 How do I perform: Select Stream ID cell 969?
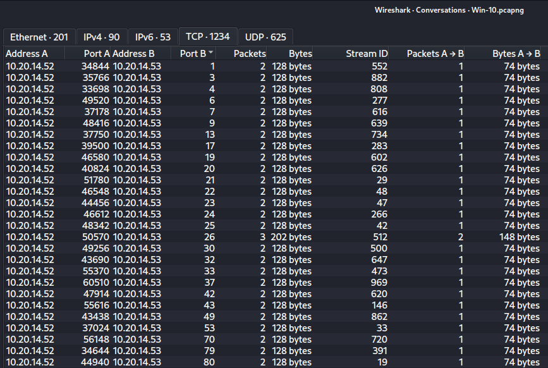pyautogui.click(x=379, y=283)
